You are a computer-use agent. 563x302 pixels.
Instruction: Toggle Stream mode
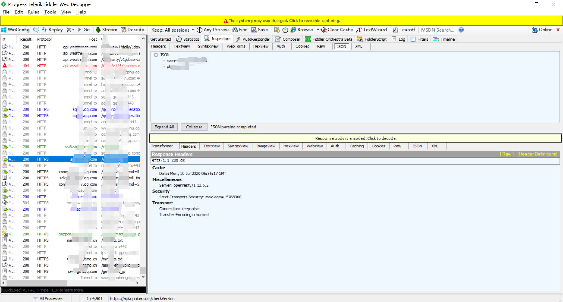point(106,30)
